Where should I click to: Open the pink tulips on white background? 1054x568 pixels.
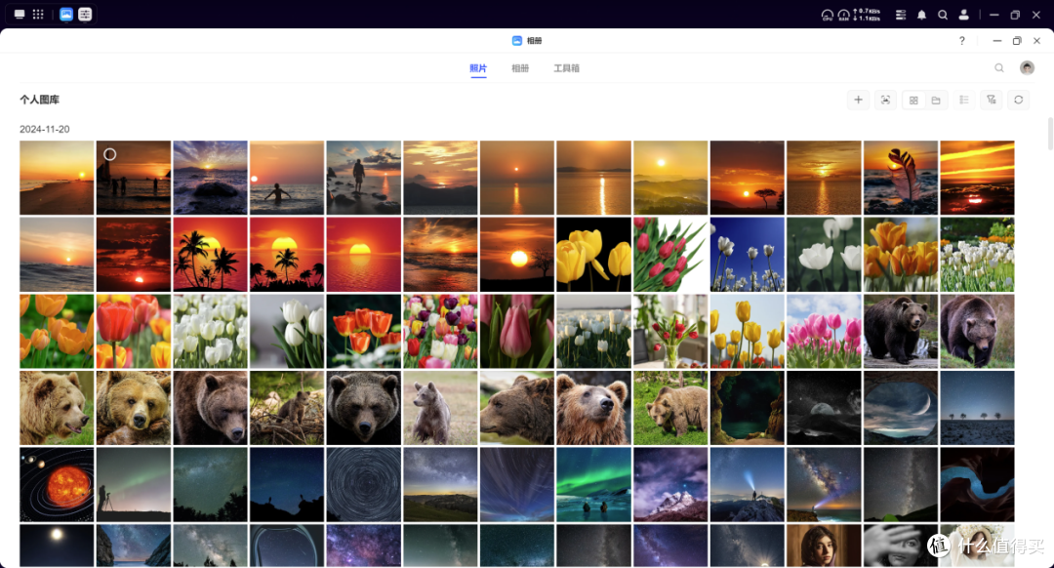[670, 254]
